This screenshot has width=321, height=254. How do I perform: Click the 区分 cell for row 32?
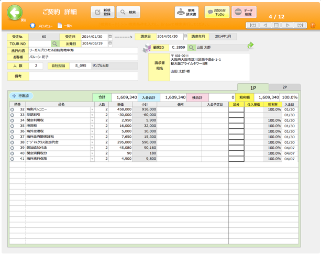coord(236,109)
